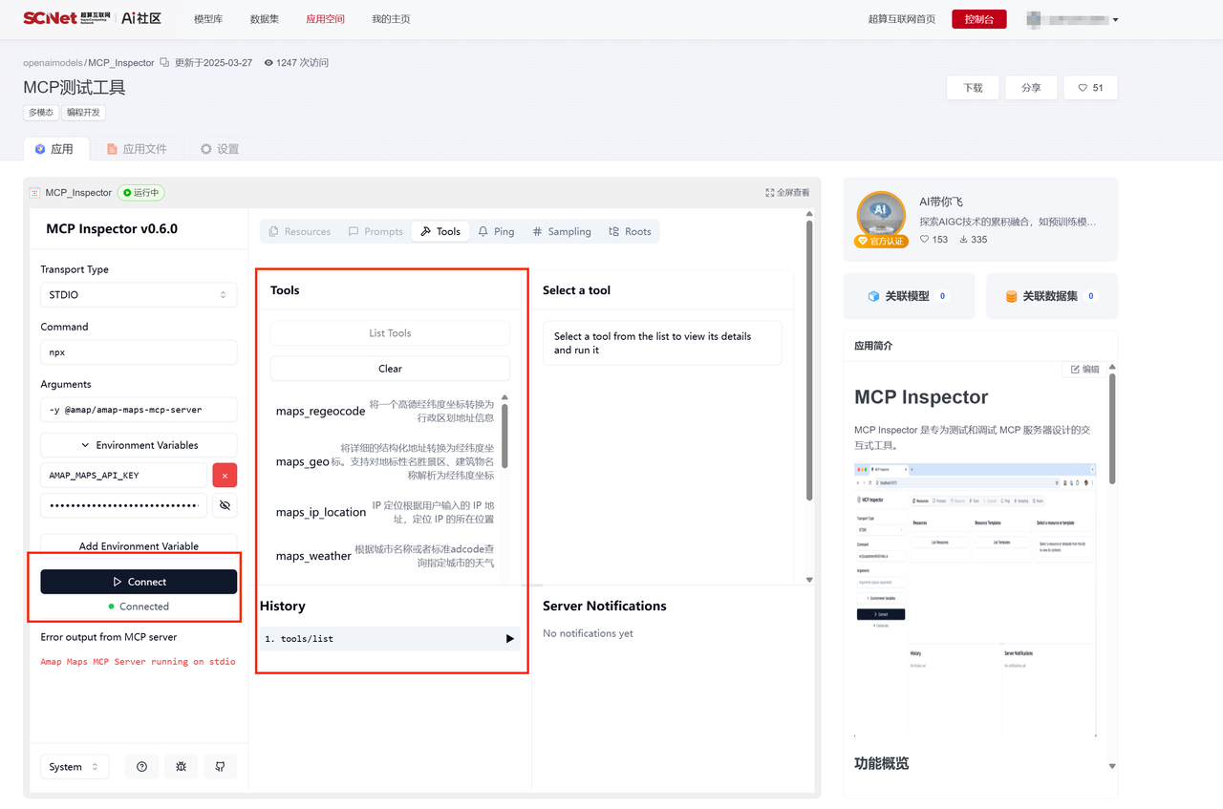Switch to the Resources tab
Viewport: 1223px width, 809px height.
tap(299, 231)
